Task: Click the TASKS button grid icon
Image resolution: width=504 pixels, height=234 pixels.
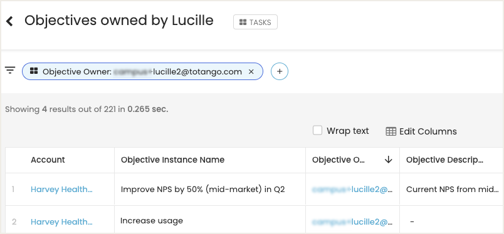Action: click(243, 23)
